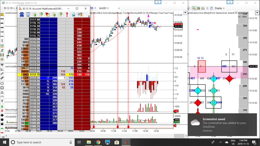Click the 465 ask size cell
This screenshot has height=146, width=260.
tap(78, 39)
